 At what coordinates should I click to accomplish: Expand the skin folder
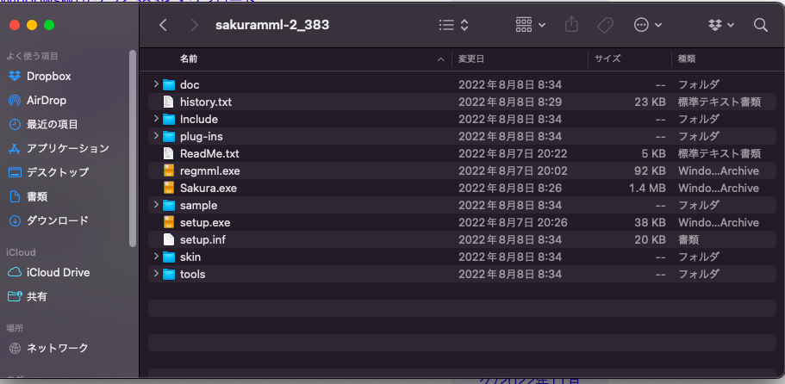click(156, 257)
